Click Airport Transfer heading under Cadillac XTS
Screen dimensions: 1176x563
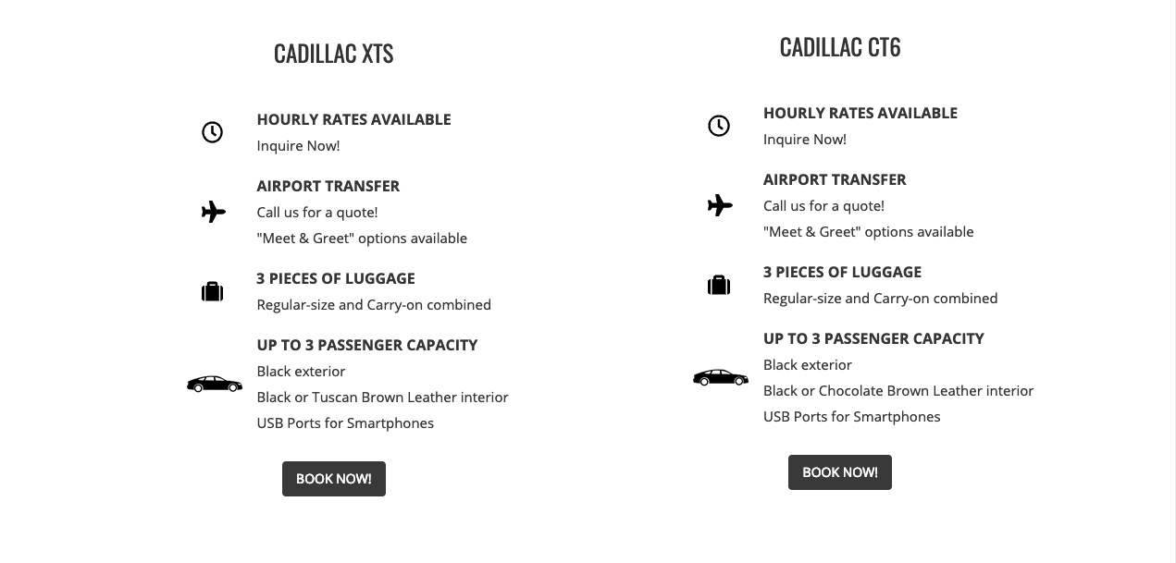tap(328, 186)
